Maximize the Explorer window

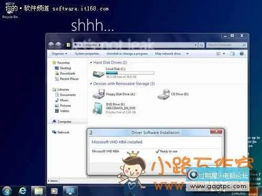pyautogui.click(x=232, y=36)
